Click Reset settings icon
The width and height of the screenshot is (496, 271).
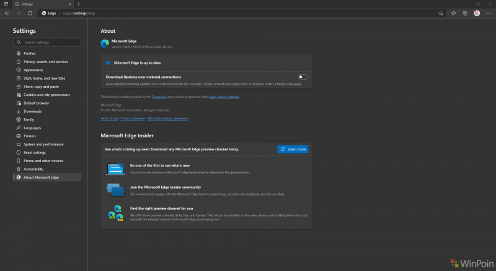pyautogui.click(x=19, y=153)
